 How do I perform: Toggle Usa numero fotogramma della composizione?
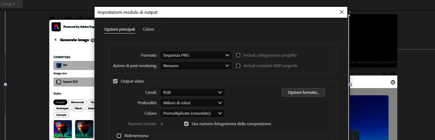[186, 124]
